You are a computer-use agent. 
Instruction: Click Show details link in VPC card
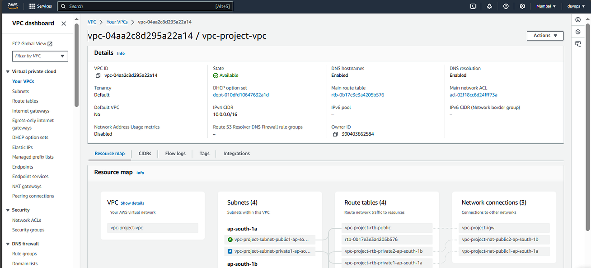pyautogui.click(x=132, y=203)
